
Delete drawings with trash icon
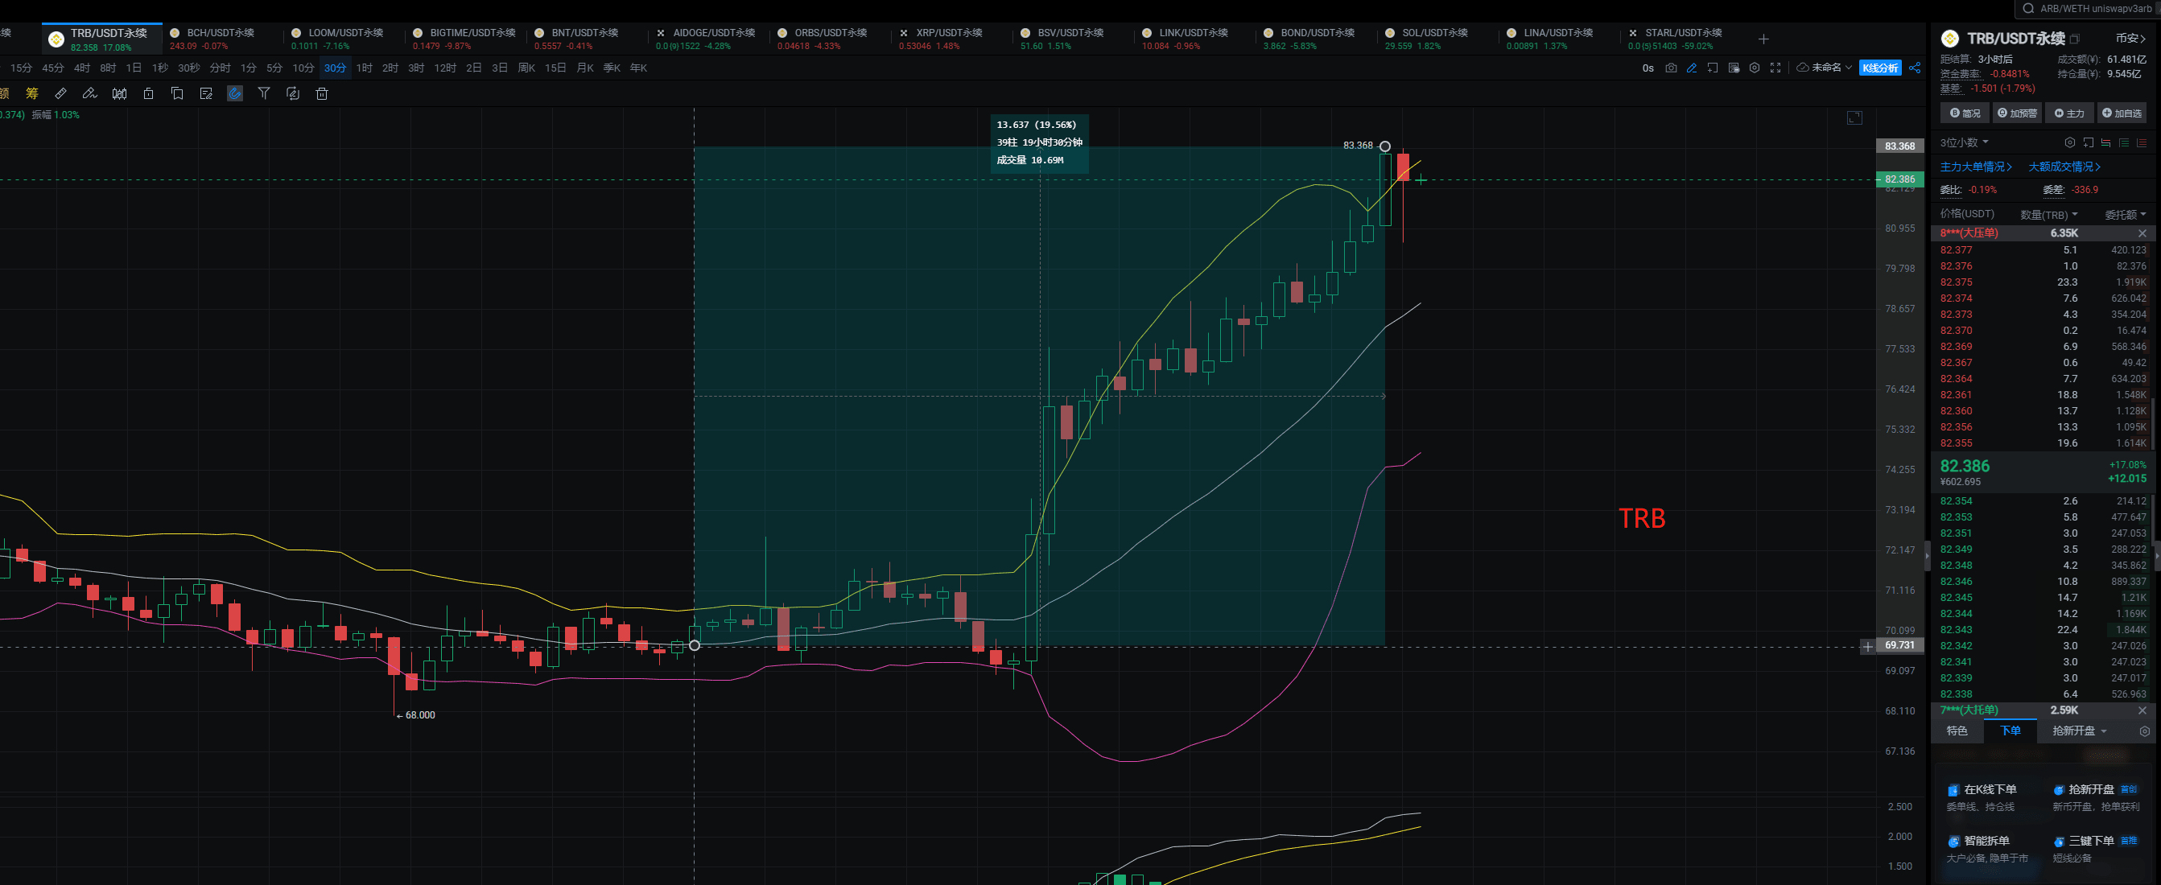pyautogui.click(x=323, y=94)
